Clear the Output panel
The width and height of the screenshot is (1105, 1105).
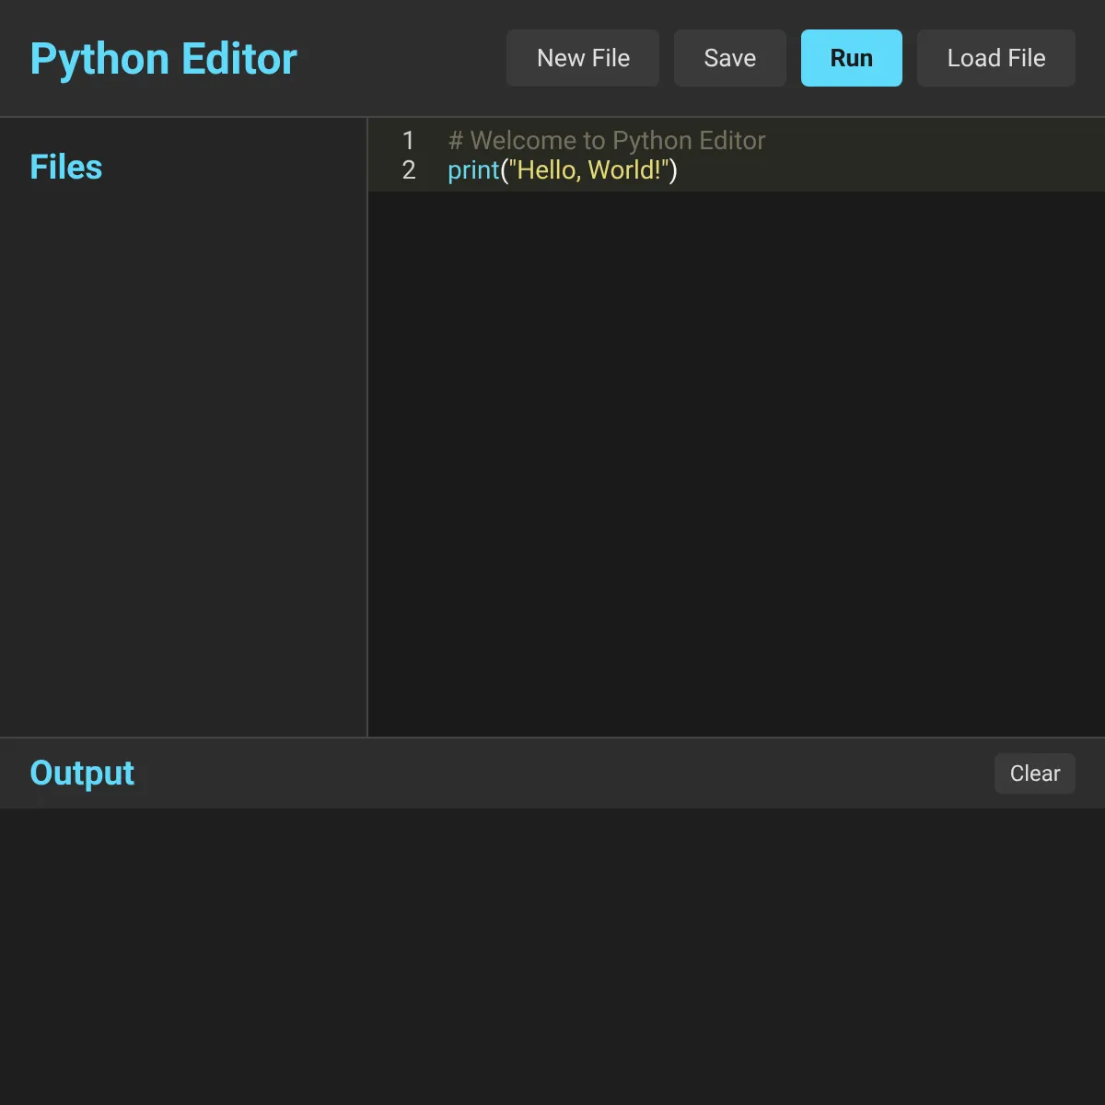tap(1034, 773)
